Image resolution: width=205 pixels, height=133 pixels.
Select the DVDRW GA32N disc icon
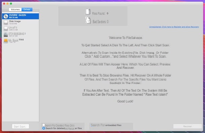coord(6,16)
